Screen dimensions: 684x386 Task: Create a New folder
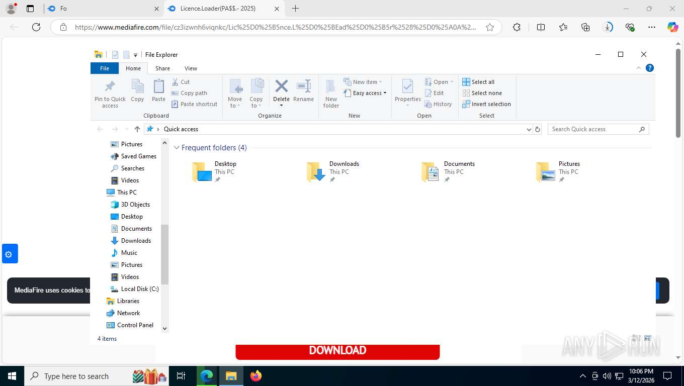pyautogui.click(x=331, y=93)
